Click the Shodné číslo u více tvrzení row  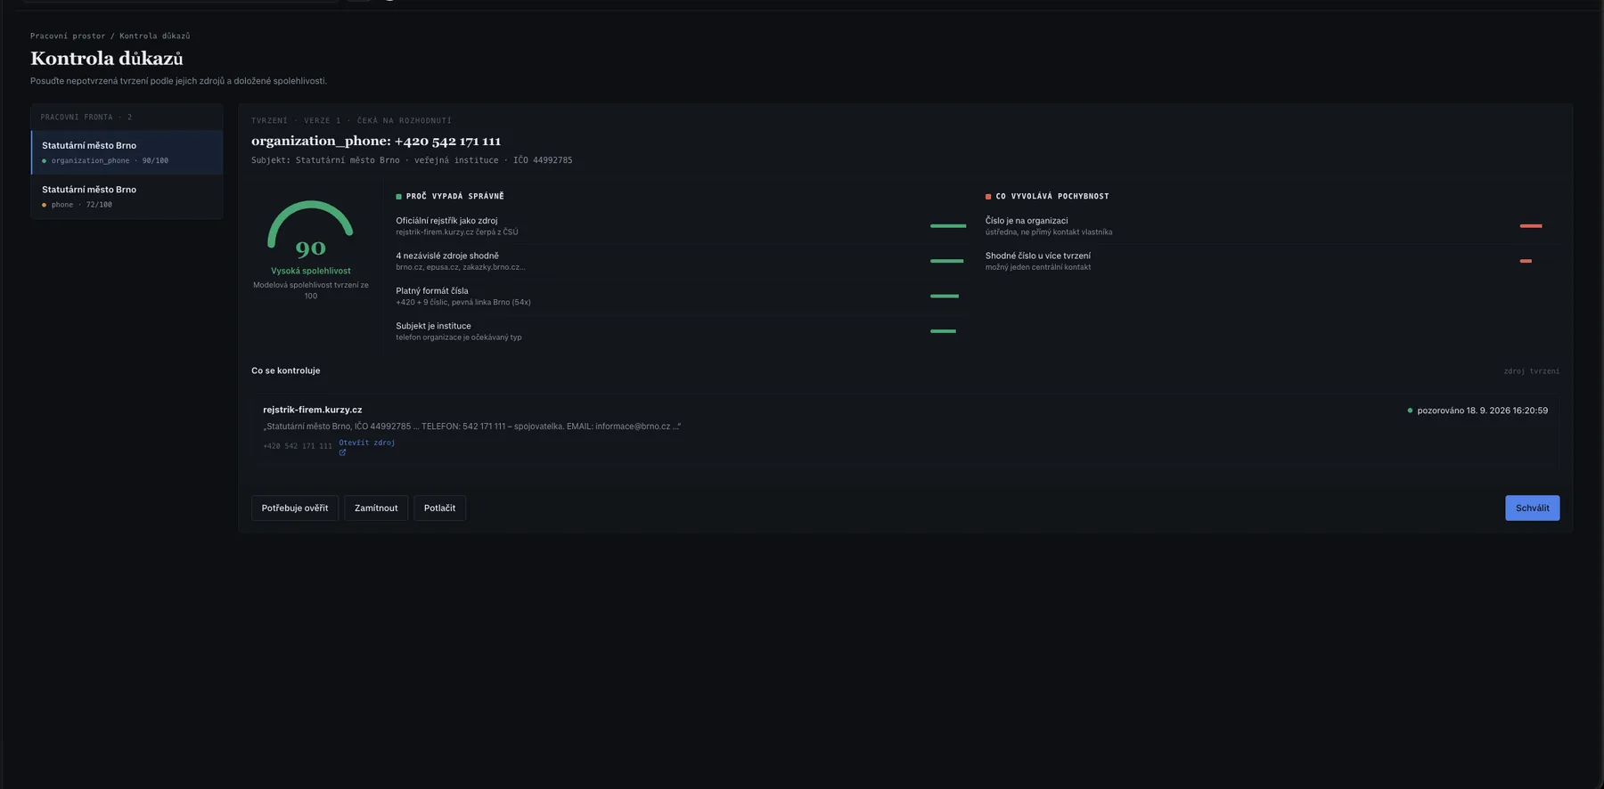click(1272, 261)
